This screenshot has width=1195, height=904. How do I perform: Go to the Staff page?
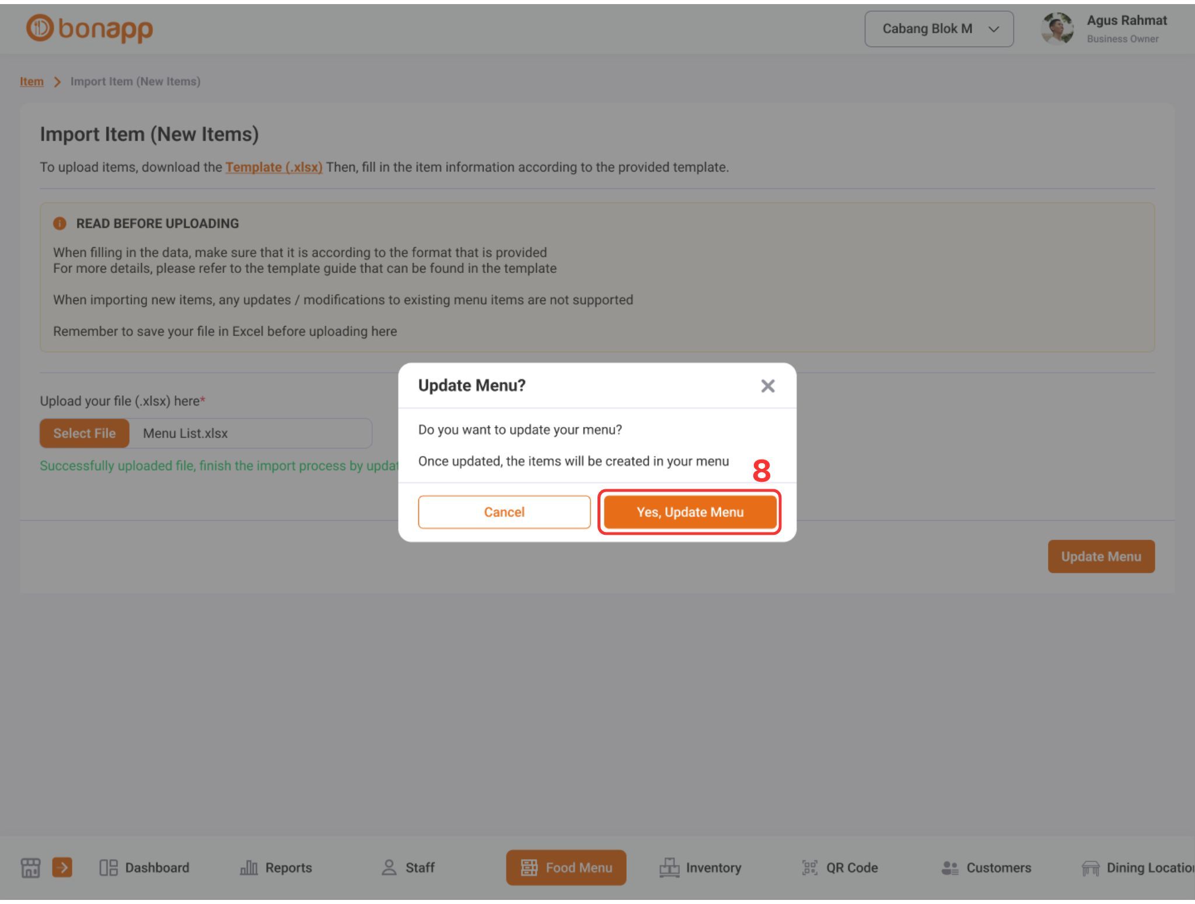tap(408, 867)
